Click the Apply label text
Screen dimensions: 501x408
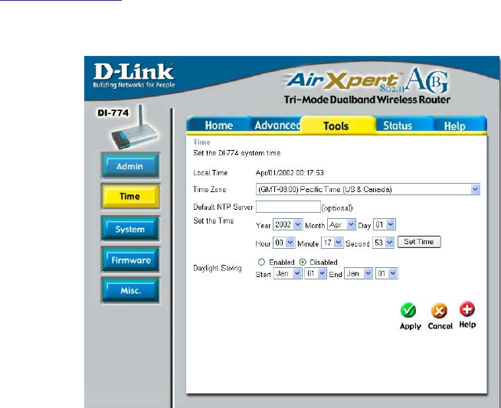coord(411,326)
